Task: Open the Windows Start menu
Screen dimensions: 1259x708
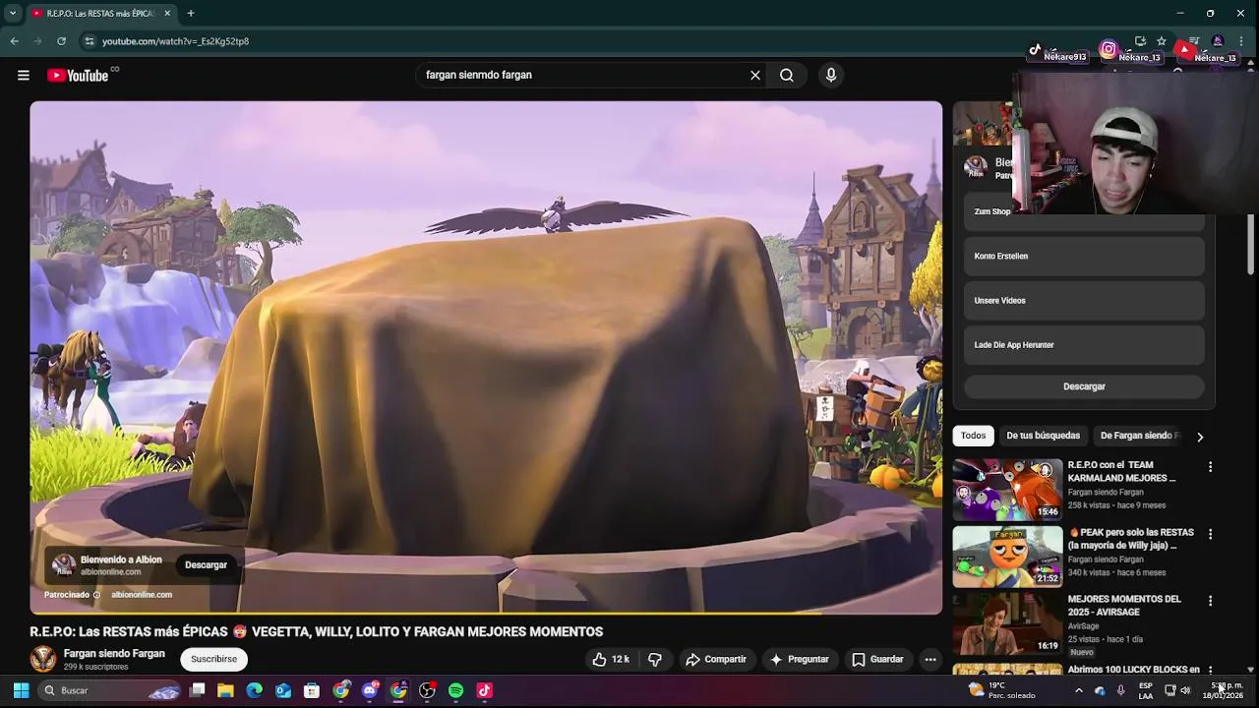Action: pyautogui.click(x=21, y=690)
